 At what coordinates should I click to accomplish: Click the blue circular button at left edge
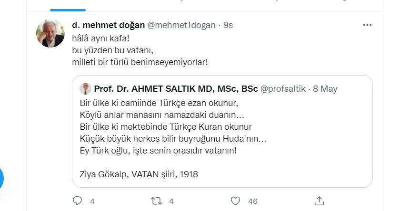[x=1, y=178]
